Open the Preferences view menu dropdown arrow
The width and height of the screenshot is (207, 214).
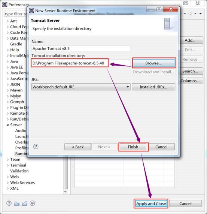pyautogui.click(x=201, y=13)
